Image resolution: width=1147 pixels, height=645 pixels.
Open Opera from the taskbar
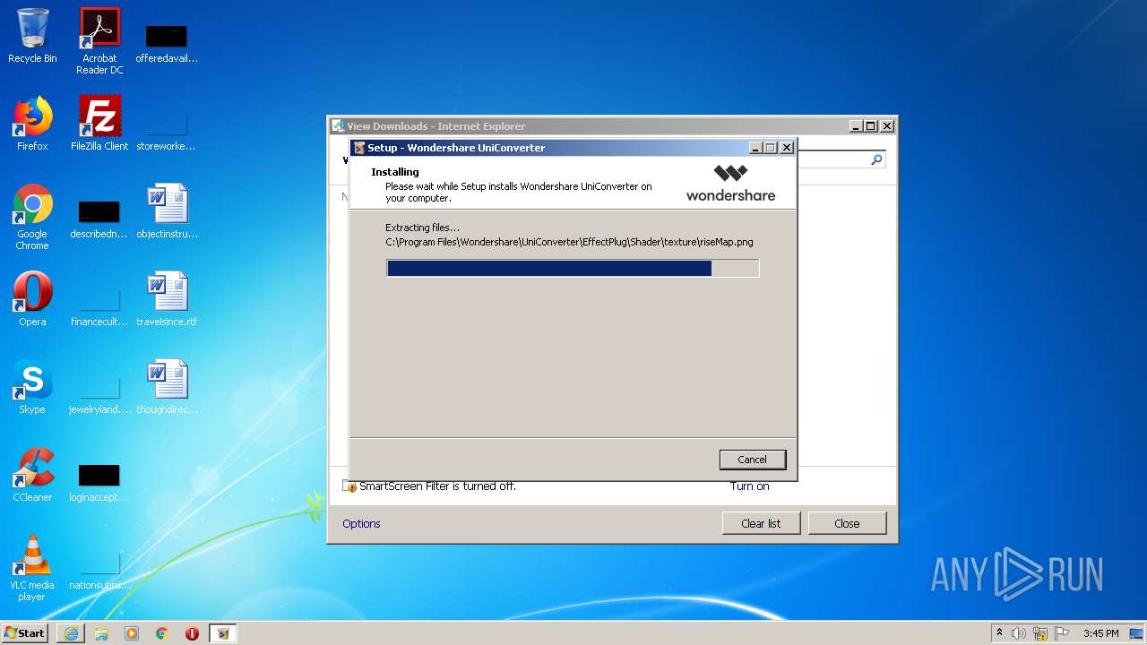[x=193, y=633]
